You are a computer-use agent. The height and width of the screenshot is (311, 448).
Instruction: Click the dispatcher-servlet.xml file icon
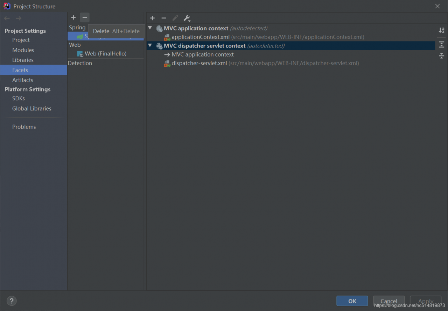pyautogui.click(x=167, y=63)
